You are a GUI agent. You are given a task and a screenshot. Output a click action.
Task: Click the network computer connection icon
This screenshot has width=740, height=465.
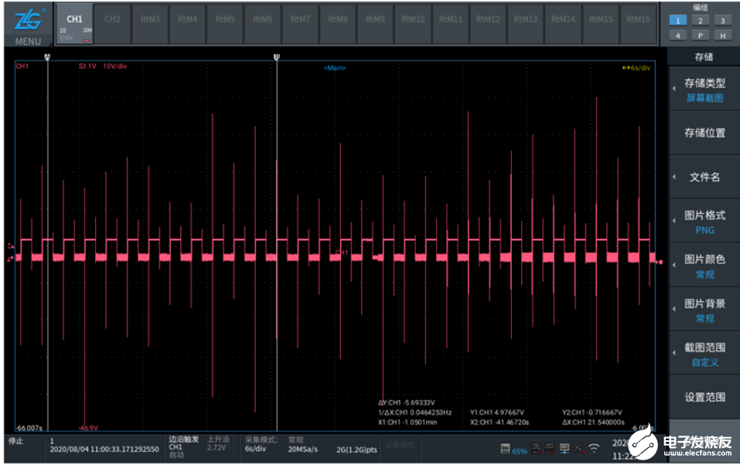[564, 449]
